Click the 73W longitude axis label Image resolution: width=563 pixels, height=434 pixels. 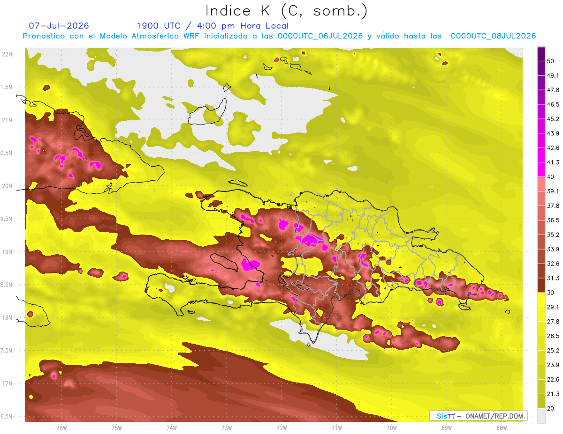point(227,427)
